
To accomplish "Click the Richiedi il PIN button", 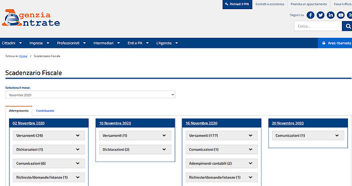I will point(237,5).
